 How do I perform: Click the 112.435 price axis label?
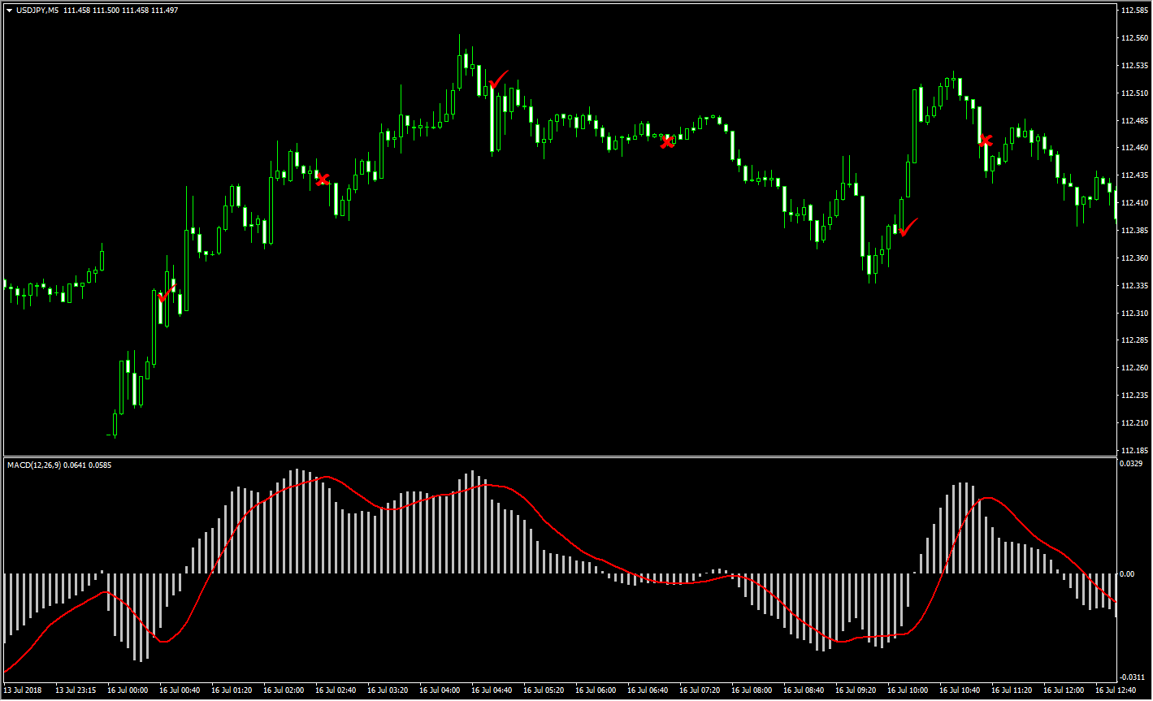(x=1133, y=175)
